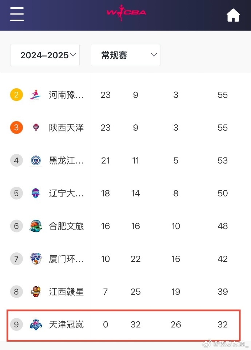This screenshot has width=251, height=350.
Task: Open the hamburger navigation menu
Action: (17, 14)
